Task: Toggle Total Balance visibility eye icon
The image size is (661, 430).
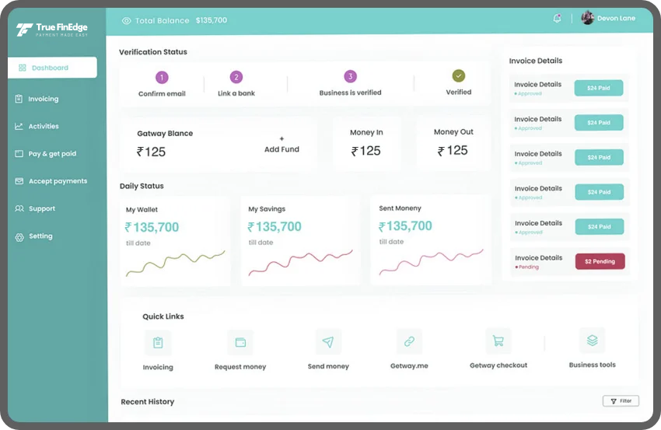Action: pos(126,20)
